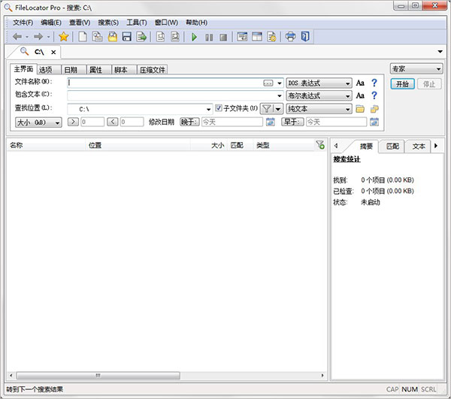Select the 匹配 tab in right panel
The width and height of the screenshot is (451, 399).
[x=392, y=146]
